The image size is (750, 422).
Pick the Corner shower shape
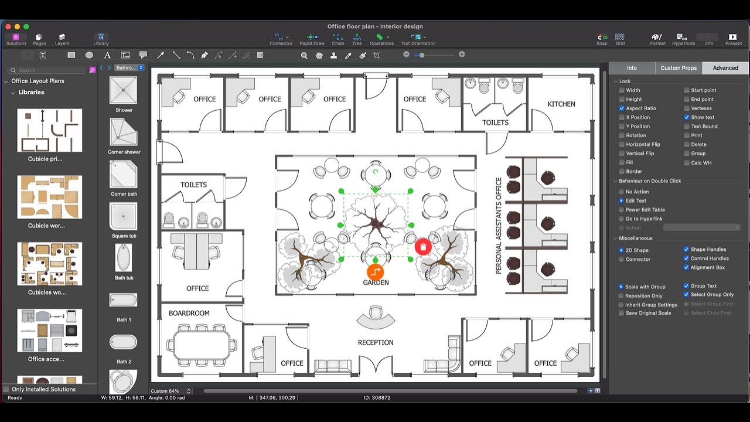124,132
